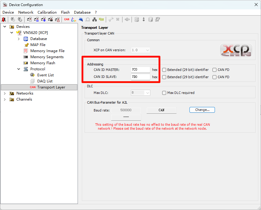This screenshot has width=261, height=210.
Task: Click the Database icon in the tree
Action: [x=26, y=39]
